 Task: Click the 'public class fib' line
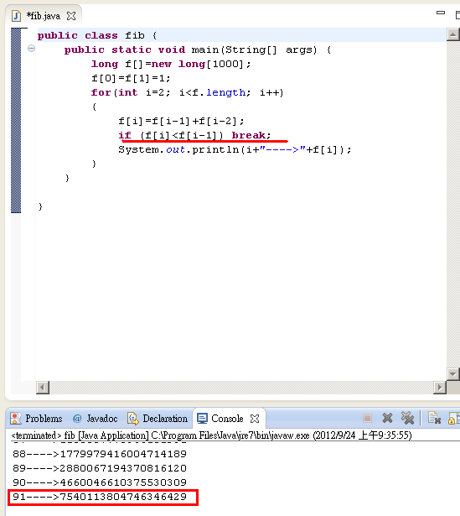coord(97,35)
